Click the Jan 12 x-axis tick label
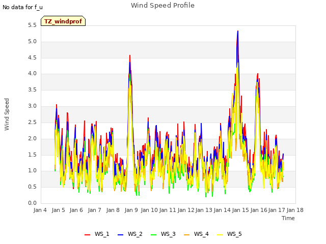Image resolution: width=326 pixels, height=244 pixels. pyautogui.click(x=186, y=210)
